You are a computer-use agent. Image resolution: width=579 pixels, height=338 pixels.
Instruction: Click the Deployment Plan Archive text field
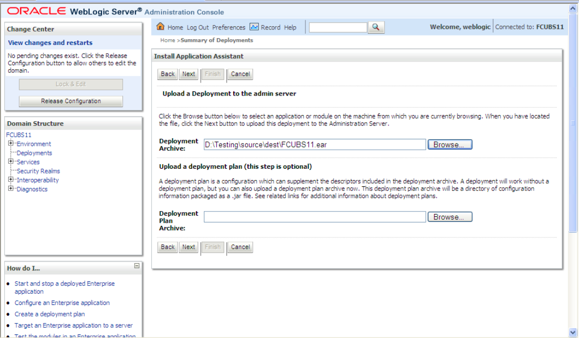pyautogui.click(x=315, y=216)
